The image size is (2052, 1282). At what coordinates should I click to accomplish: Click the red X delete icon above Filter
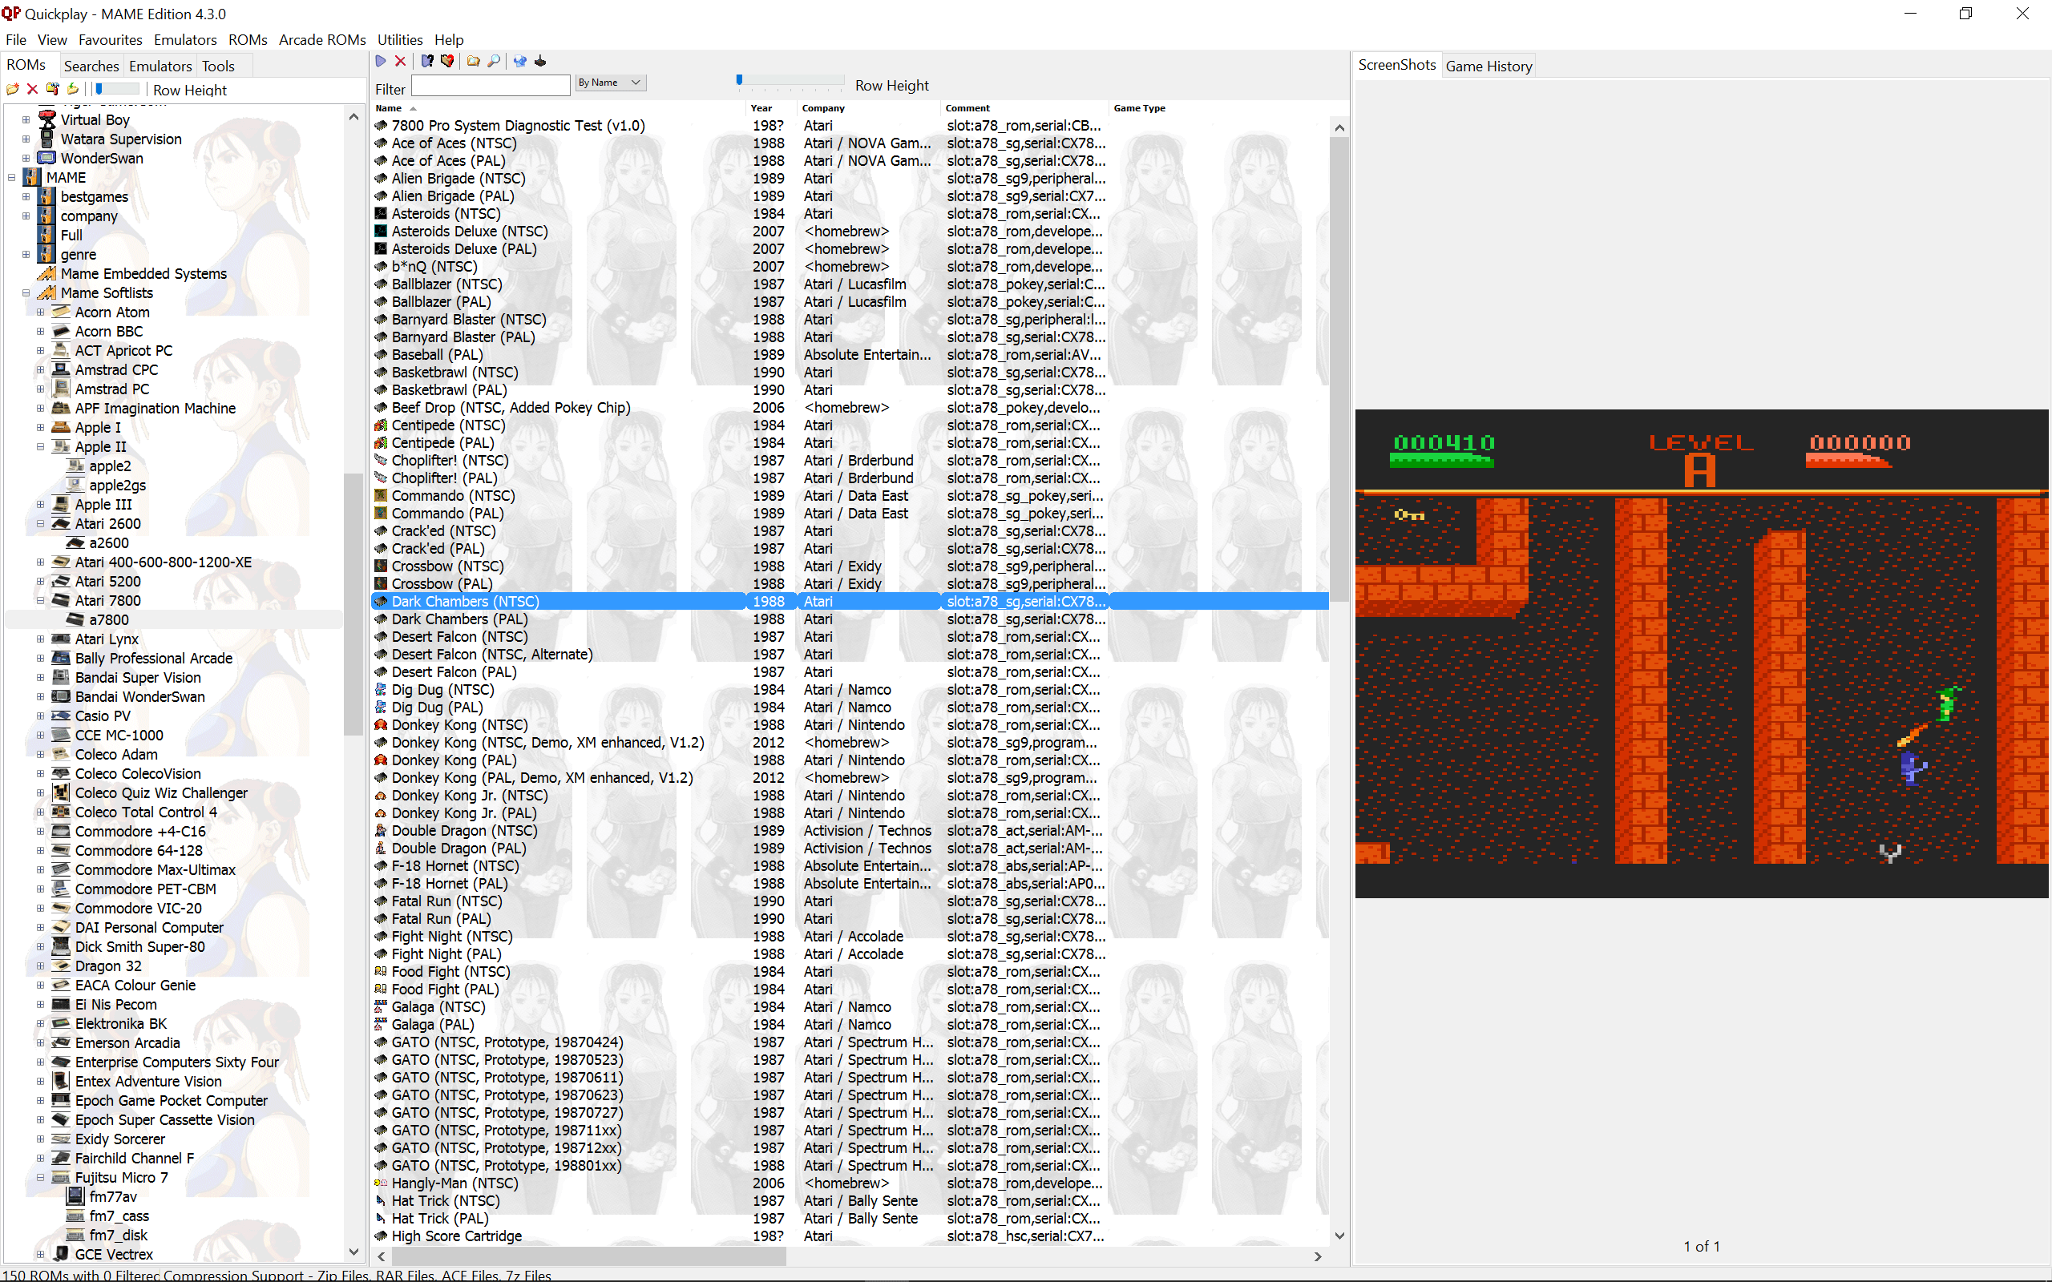[x=401, y=61]
